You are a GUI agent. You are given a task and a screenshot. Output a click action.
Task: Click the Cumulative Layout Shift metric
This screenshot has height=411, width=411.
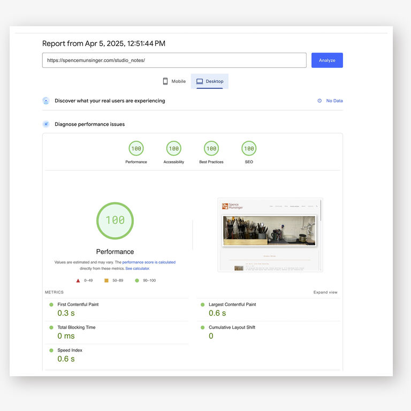coord(232,328)
